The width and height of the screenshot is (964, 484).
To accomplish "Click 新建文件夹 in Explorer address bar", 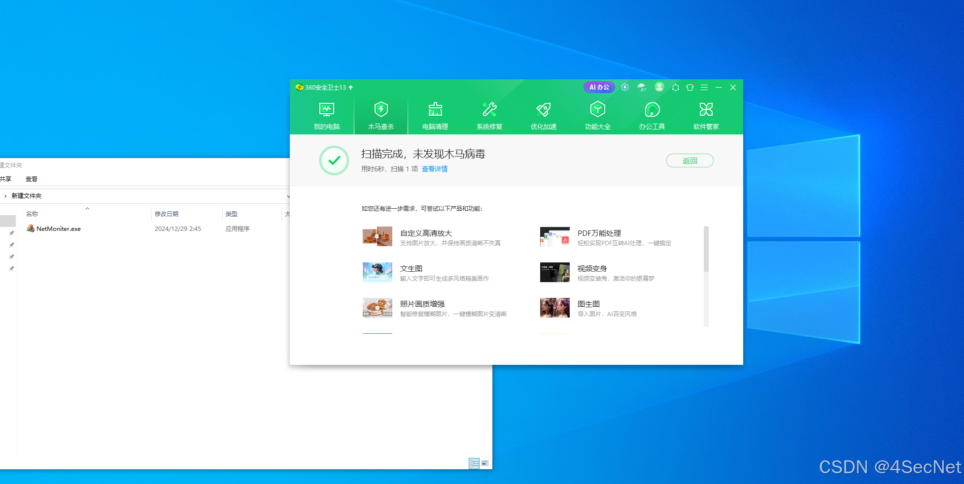I will click(27, 195).
